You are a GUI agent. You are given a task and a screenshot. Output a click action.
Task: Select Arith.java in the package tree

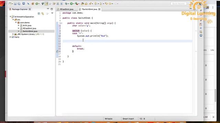27,25
